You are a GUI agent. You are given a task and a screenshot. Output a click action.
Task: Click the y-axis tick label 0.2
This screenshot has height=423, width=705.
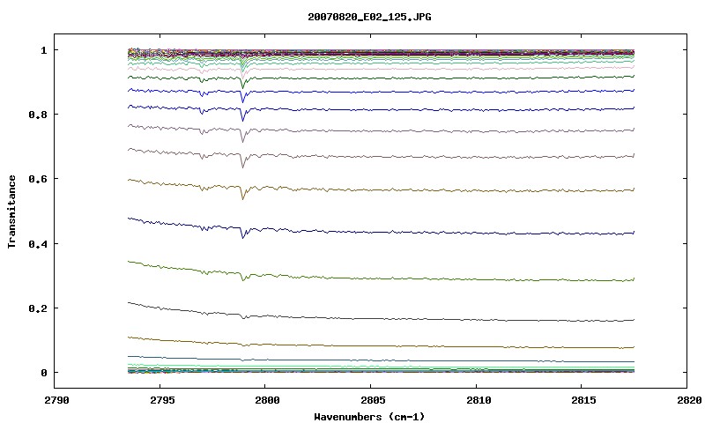coord(38,308)
